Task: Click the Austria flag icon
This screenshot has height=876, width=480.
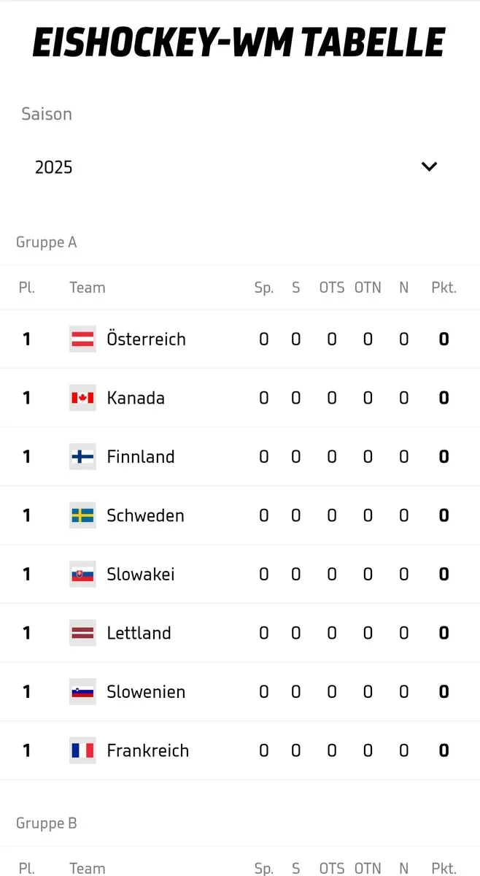Action: coord(82,339)
